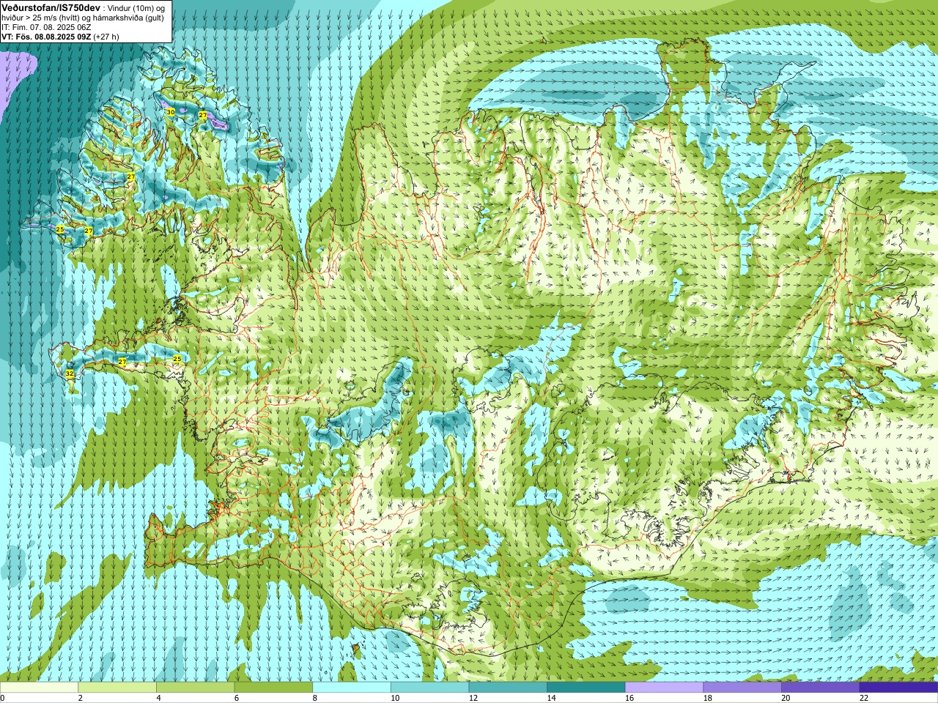Click the 'IT: Fim. 07. 08. 2025 06Z' line
The width and height of the screenshot is (938, 703).
coord(46,27)
